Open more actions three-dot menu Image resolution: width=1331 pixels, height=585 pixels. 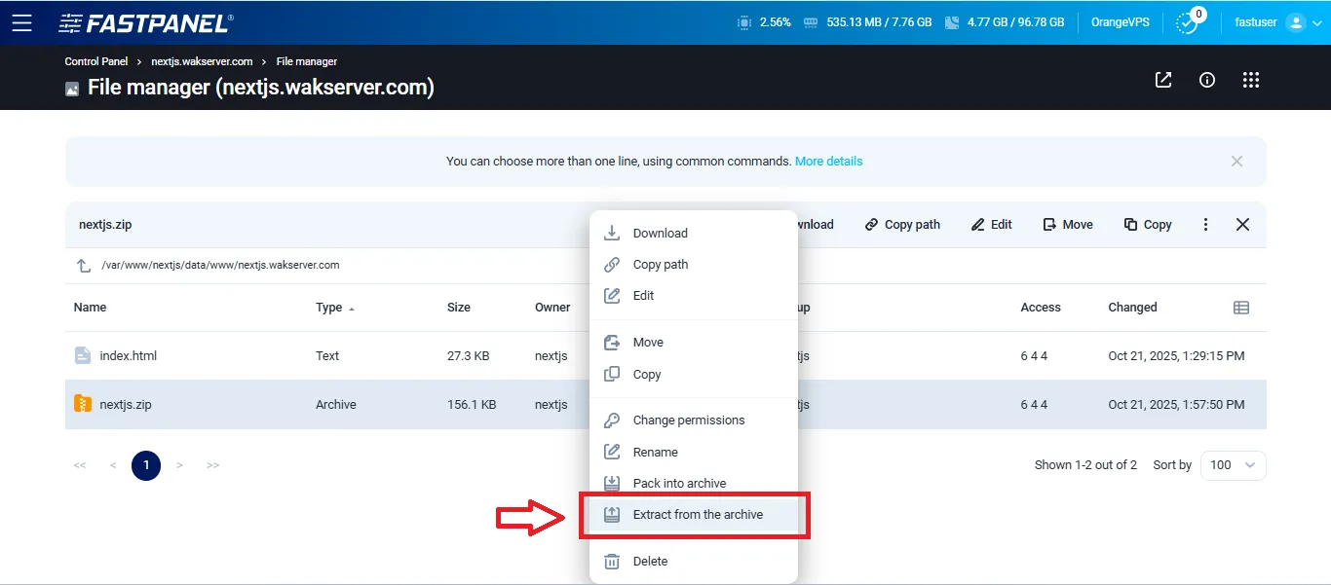[x=1205, y=225]
